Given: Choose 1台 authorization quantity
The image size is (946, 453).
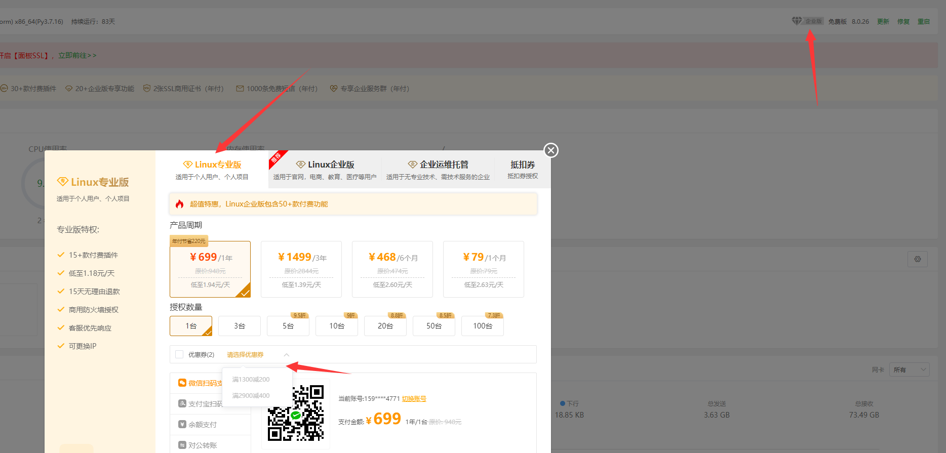Looking at the screenshot, I should pos(191,326).
